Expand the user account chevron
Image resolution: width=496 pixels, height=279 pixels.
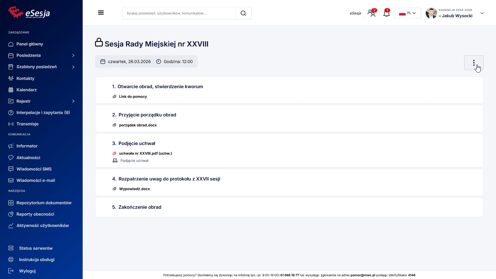[482, 13]
